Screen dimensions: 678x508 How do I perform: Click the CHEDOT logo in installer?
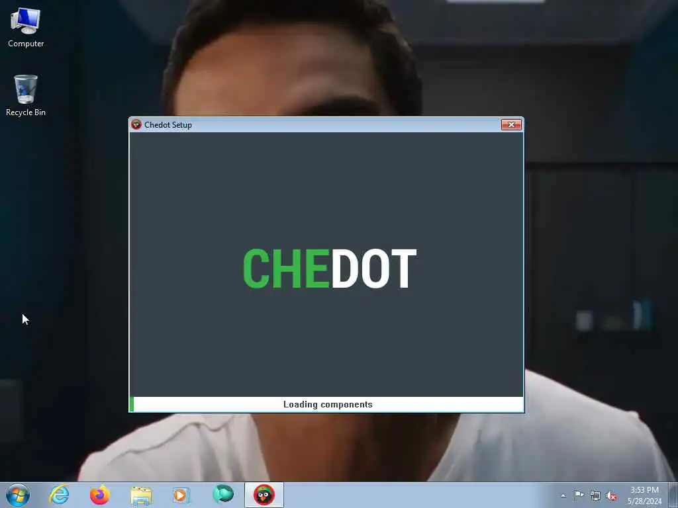tap(330, 269)
